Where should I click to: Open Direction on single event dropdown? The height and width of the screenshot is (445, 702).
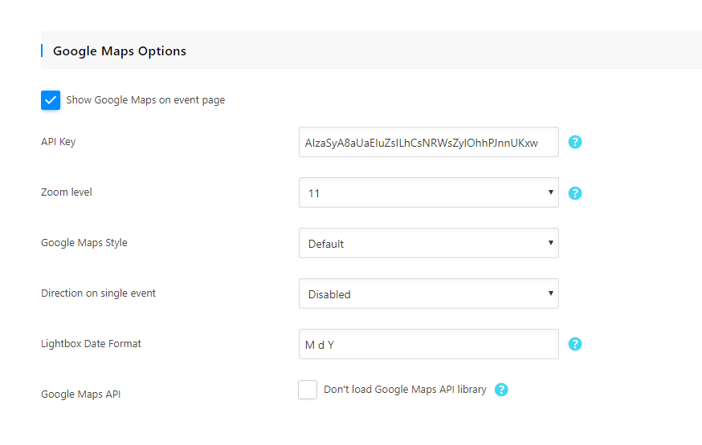(428, 293)
